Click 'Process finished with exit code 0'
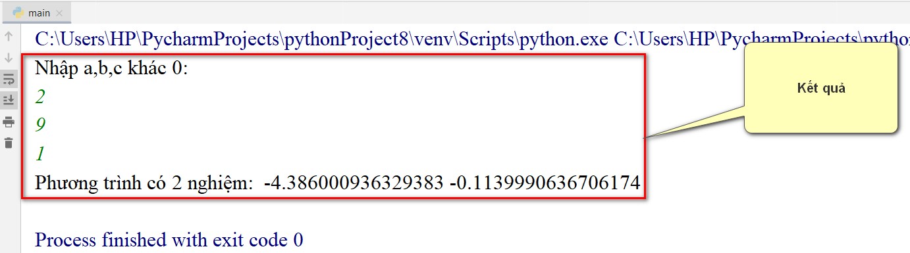 169,240
